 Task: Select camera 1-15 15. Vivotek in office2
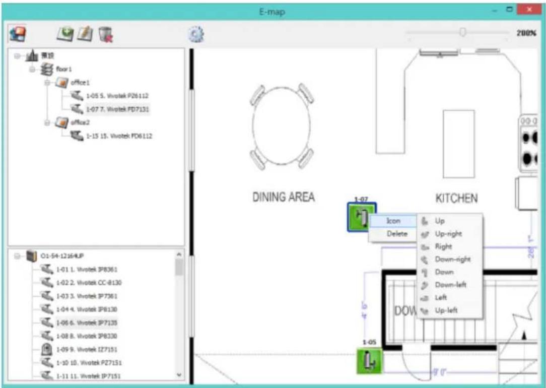119,136
